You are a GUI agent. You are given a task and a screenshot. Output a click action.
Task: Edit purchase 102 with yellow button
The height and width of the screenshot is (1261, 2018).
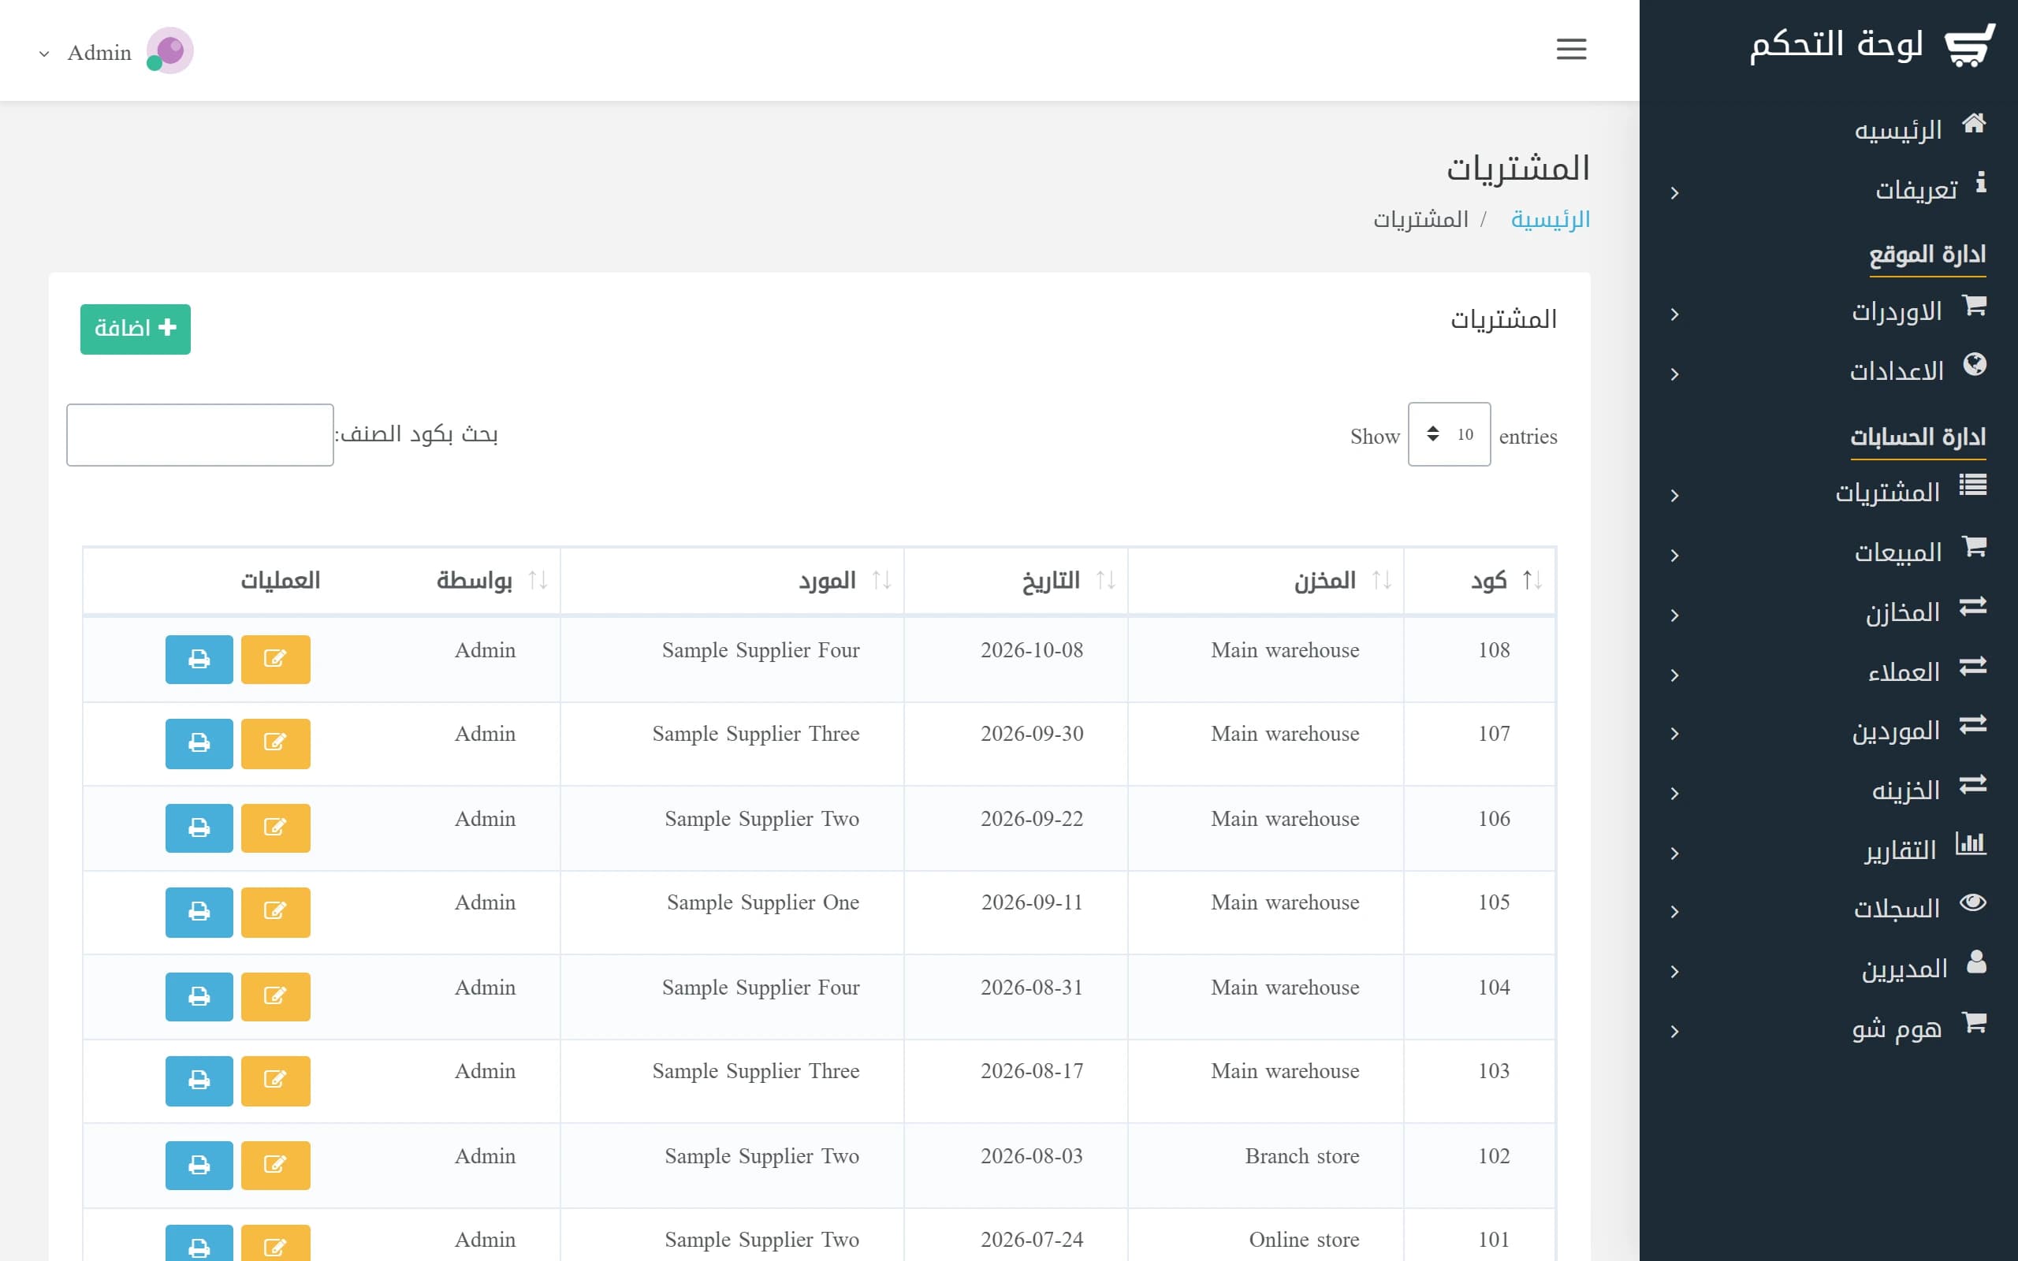coord(275,1165)
